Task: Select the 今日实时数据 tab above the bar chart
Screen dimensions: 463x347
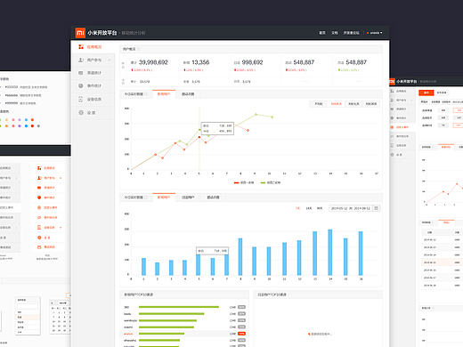Action: [134, 198]
